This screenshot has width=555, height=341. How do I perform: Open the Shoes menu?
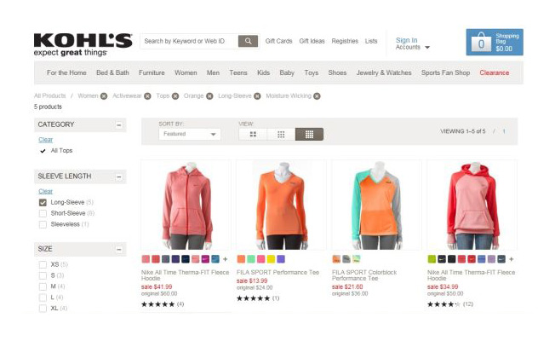click(337, 72)
